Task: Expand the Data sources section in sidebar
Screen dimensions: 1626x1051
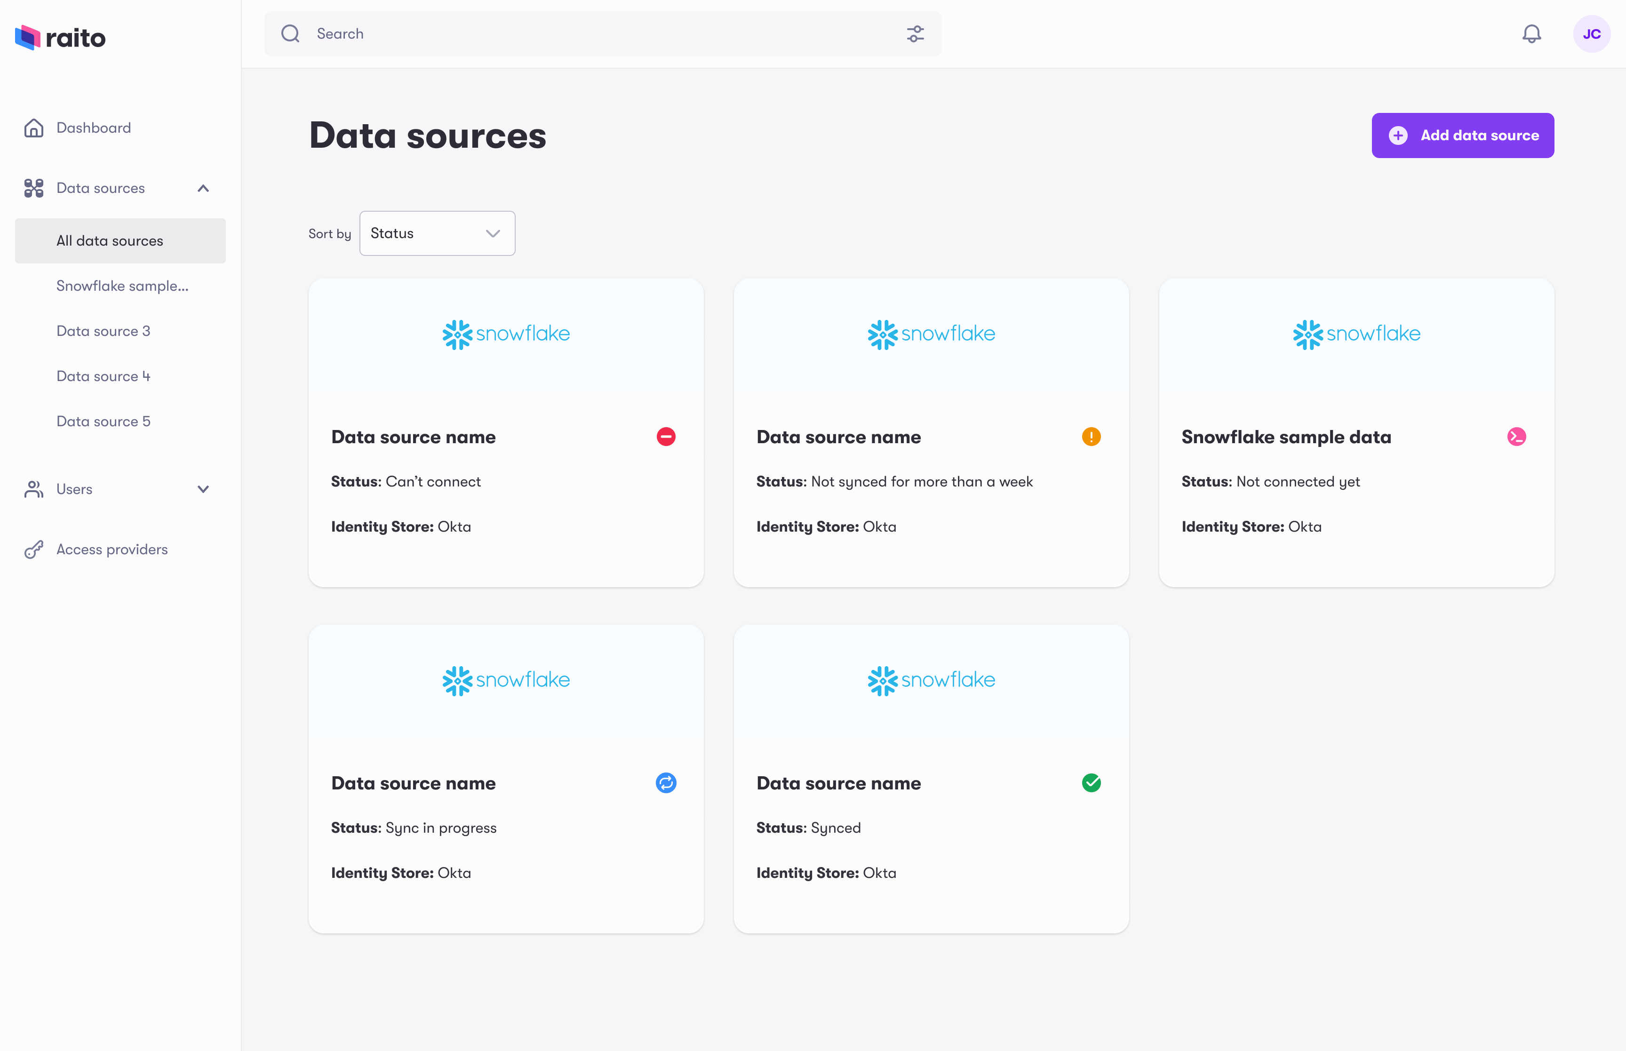Action: click(204, 187)
